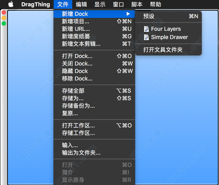Click the red close window button
The height and width of the screenshot is (185, 219).
point(4,13)
